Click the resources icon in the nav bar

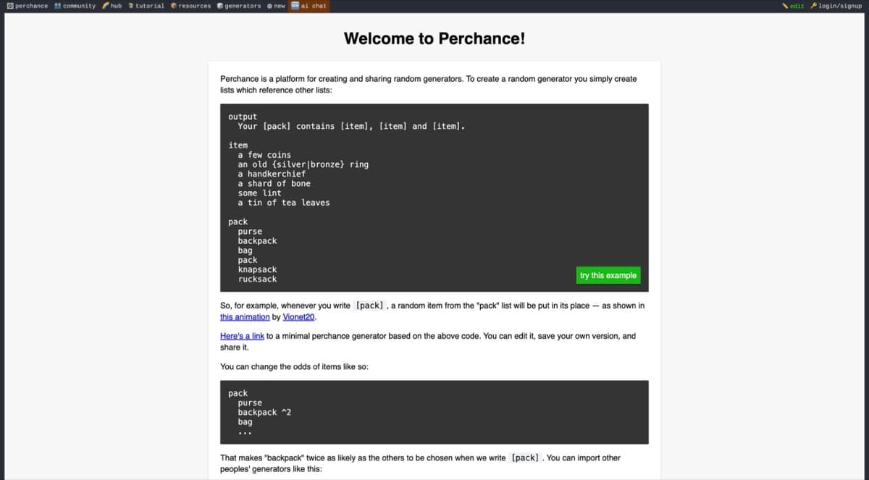174,6
